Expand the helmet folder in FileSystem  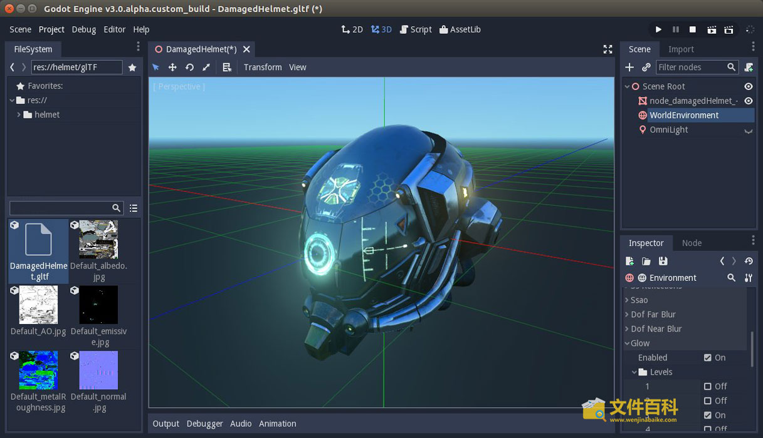[19, 115]
